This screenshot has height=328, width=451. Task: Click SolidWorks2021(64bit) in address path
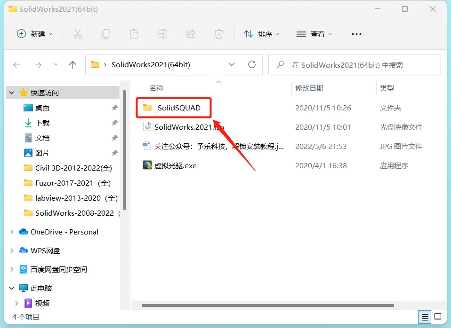click(x=151, y=65)
